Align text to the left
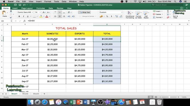 pos(55,16)
